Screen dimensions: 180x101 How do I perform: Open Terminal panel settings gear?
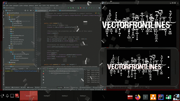38,68
